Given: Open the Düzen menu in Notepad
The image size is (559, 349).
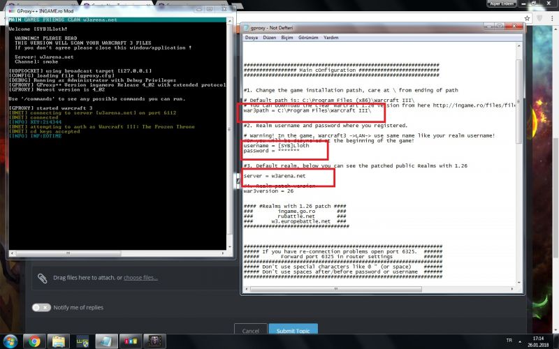Looking at the screenshot, I should (269, 37).
